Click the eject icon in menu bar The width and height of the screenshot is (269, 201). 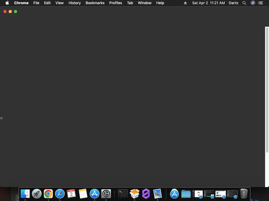(185, 3)
